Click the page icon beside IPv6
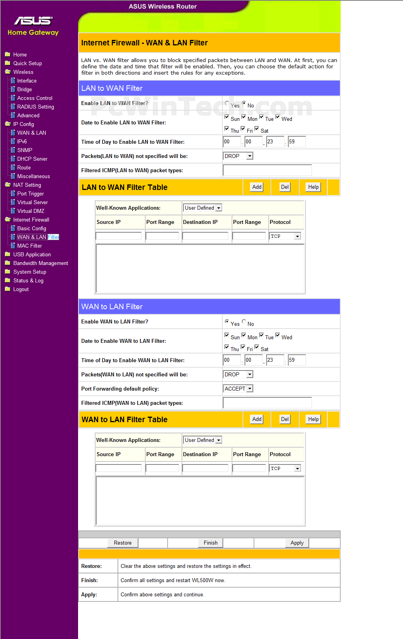 pos(13,141)
